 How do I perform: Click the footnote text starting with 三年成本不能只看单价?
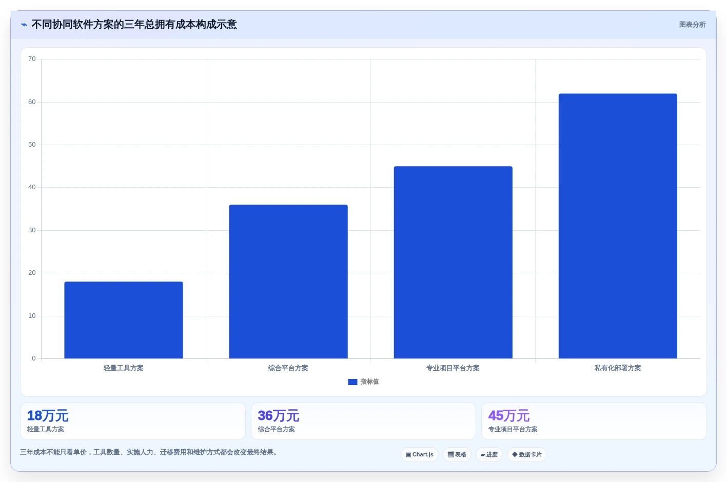tap(149, 452)
